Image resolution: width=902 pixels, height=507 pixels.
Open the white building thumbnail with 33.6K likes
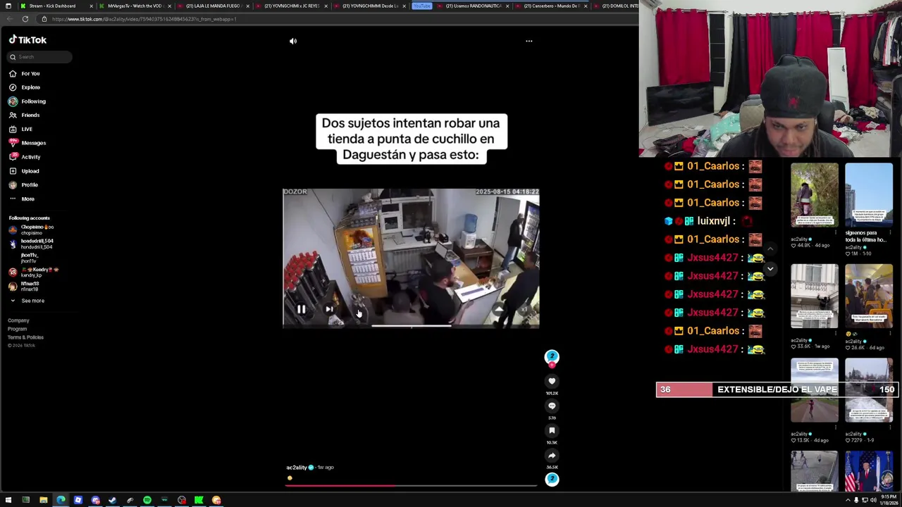coord(815,296)
